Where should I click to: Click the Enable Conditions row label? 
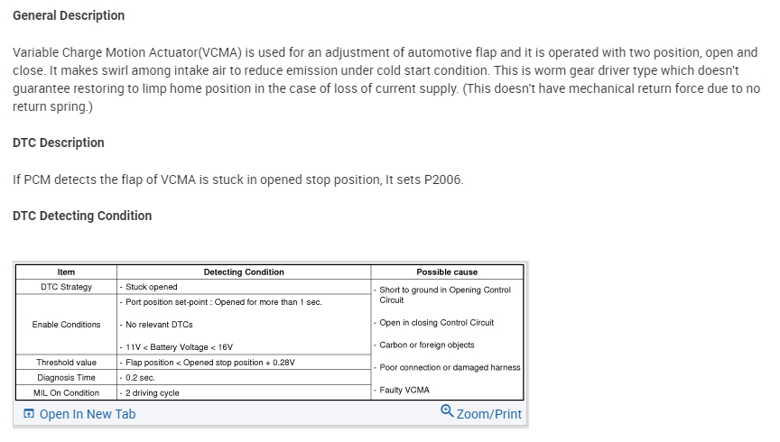click(x=66, y=325)
